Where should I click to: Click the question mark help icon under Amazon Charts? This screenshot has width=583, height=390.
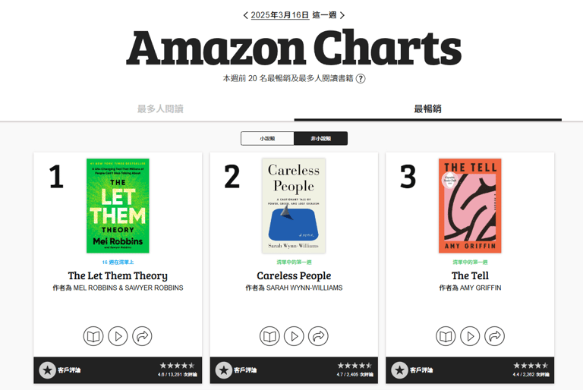coord(361,78)
